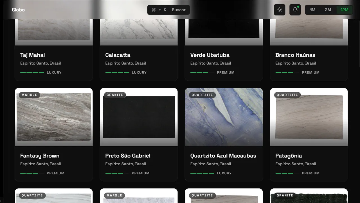Click the PREMIUM label under Preto São Gabriel

[x=141, y=173]
